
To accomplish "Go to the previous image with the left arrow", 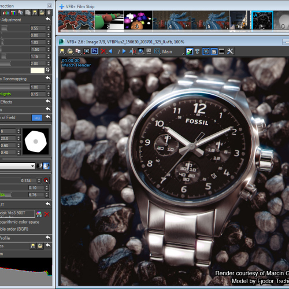I will [110, 51].
